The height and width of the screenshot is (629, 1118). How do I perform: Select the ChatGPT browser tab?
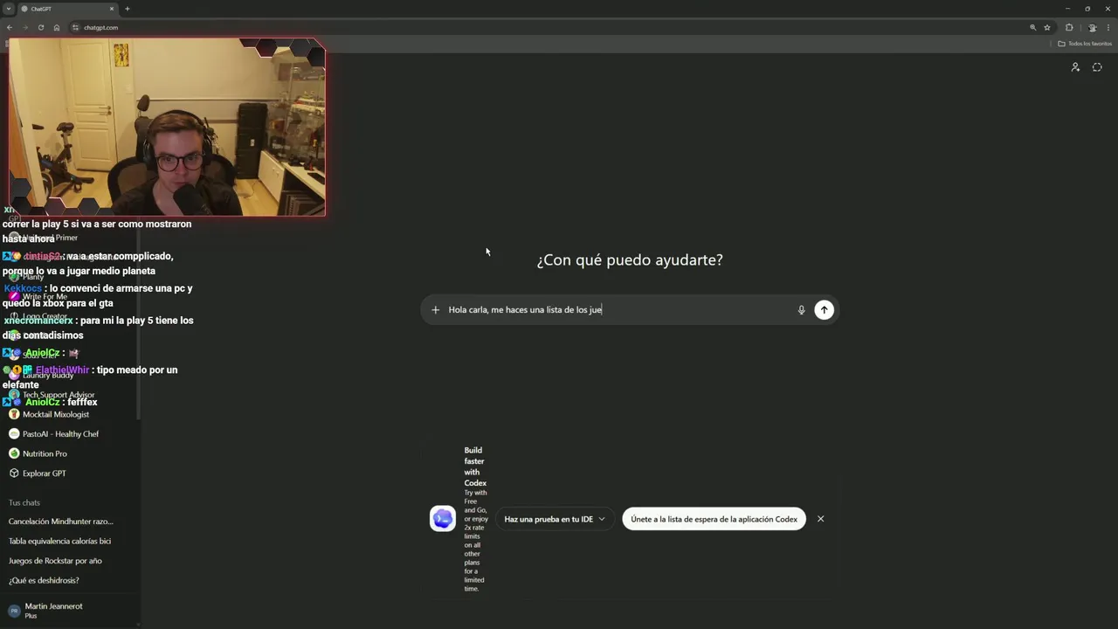point(68,9)
